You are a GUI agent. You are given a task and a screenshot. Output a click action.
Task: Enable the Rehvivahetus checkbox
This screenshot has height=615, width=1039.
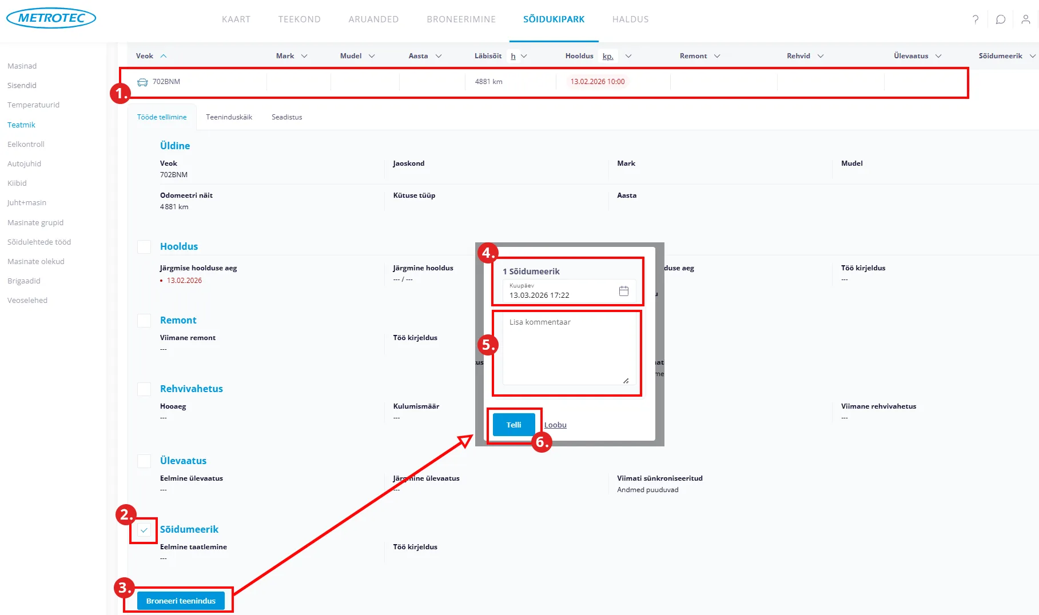click(x=144, y=389)
